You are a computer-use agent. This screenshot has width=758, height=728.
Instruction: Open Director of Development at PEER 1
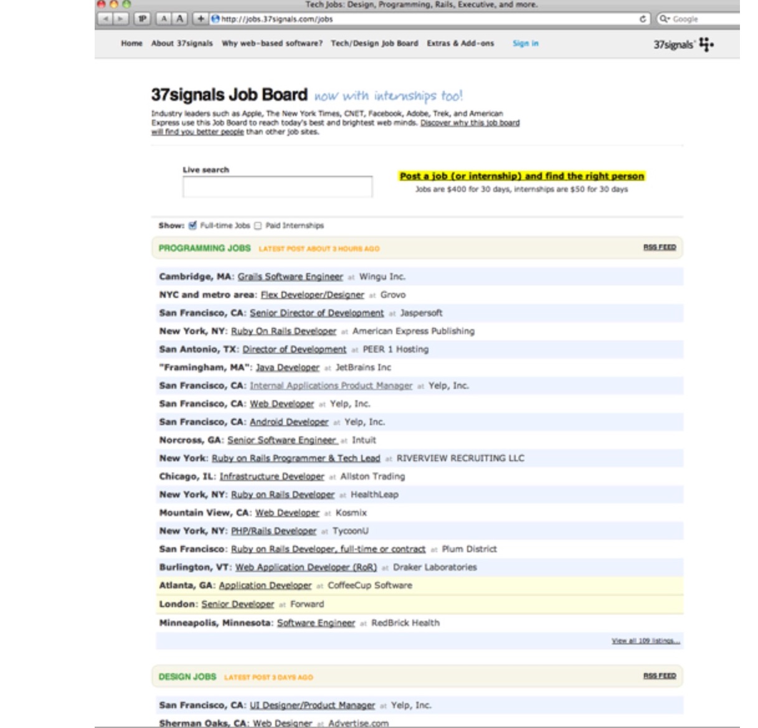pos(294,349)
